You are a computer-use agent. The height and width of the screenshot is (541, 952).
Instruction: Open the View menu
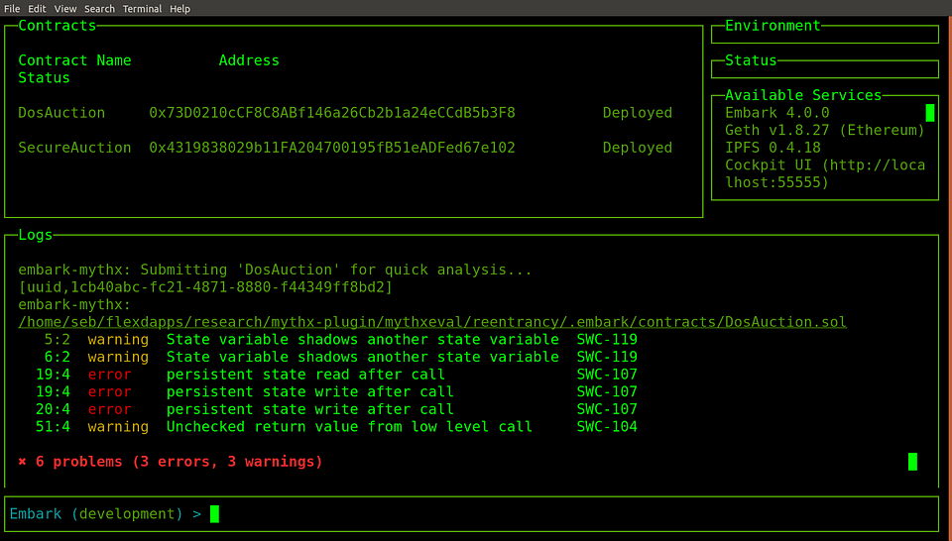click(65, 9)
